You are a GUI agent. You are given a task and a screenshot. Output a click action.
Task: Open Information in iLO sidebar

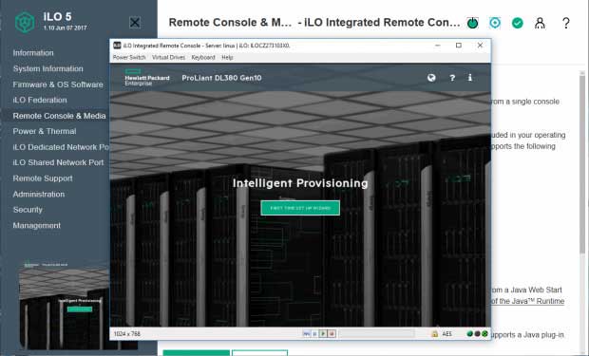pos(33,53)
